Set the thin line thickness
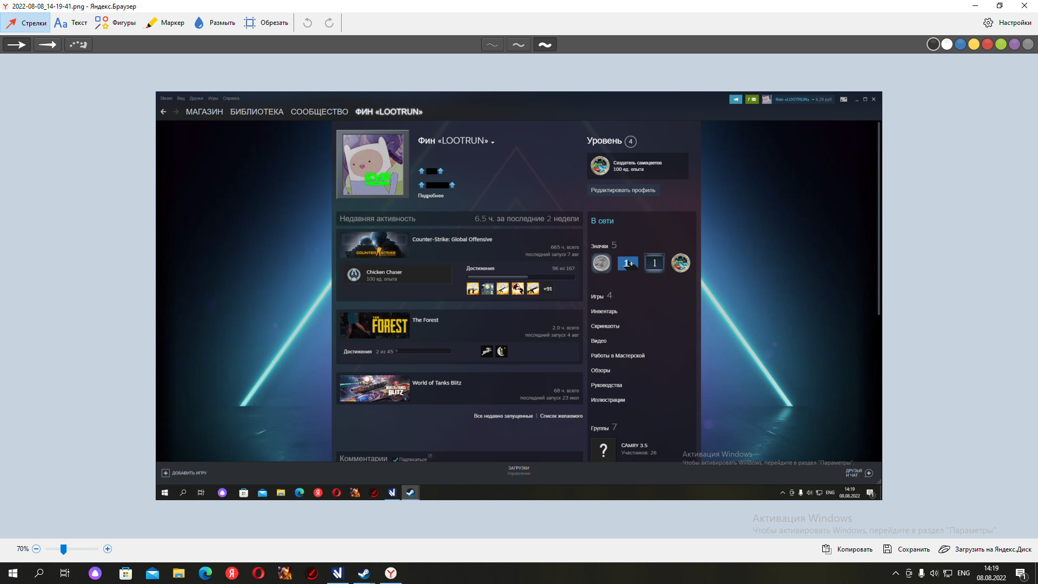 pos(492,44)
